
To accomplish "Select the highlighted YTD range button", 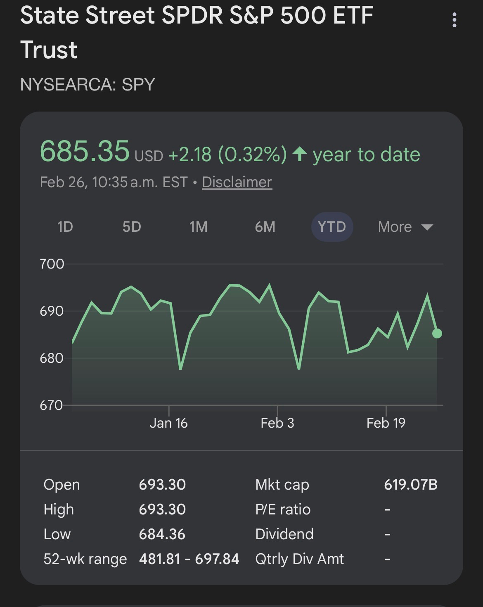I will [x=332, y=227].
